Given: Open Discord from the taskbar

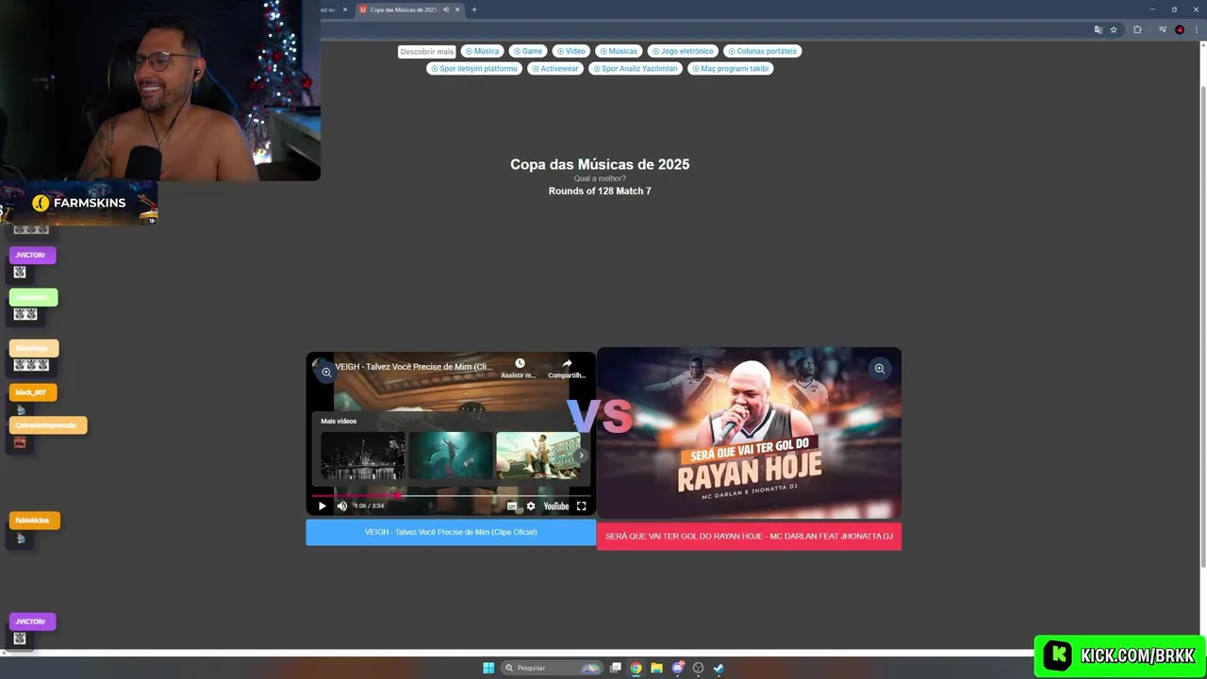Looking at the screenshot, I should point(677,668).
